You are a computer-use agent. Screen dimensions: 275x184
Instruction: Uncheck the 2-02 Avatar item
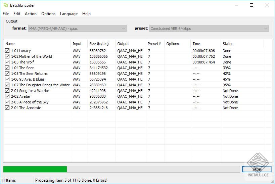tap(7, 96)
